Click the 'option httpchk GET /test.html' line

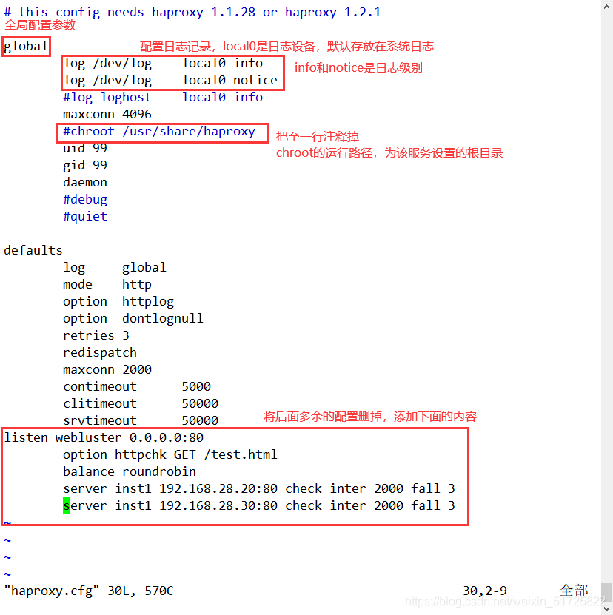tap(170, 454)
